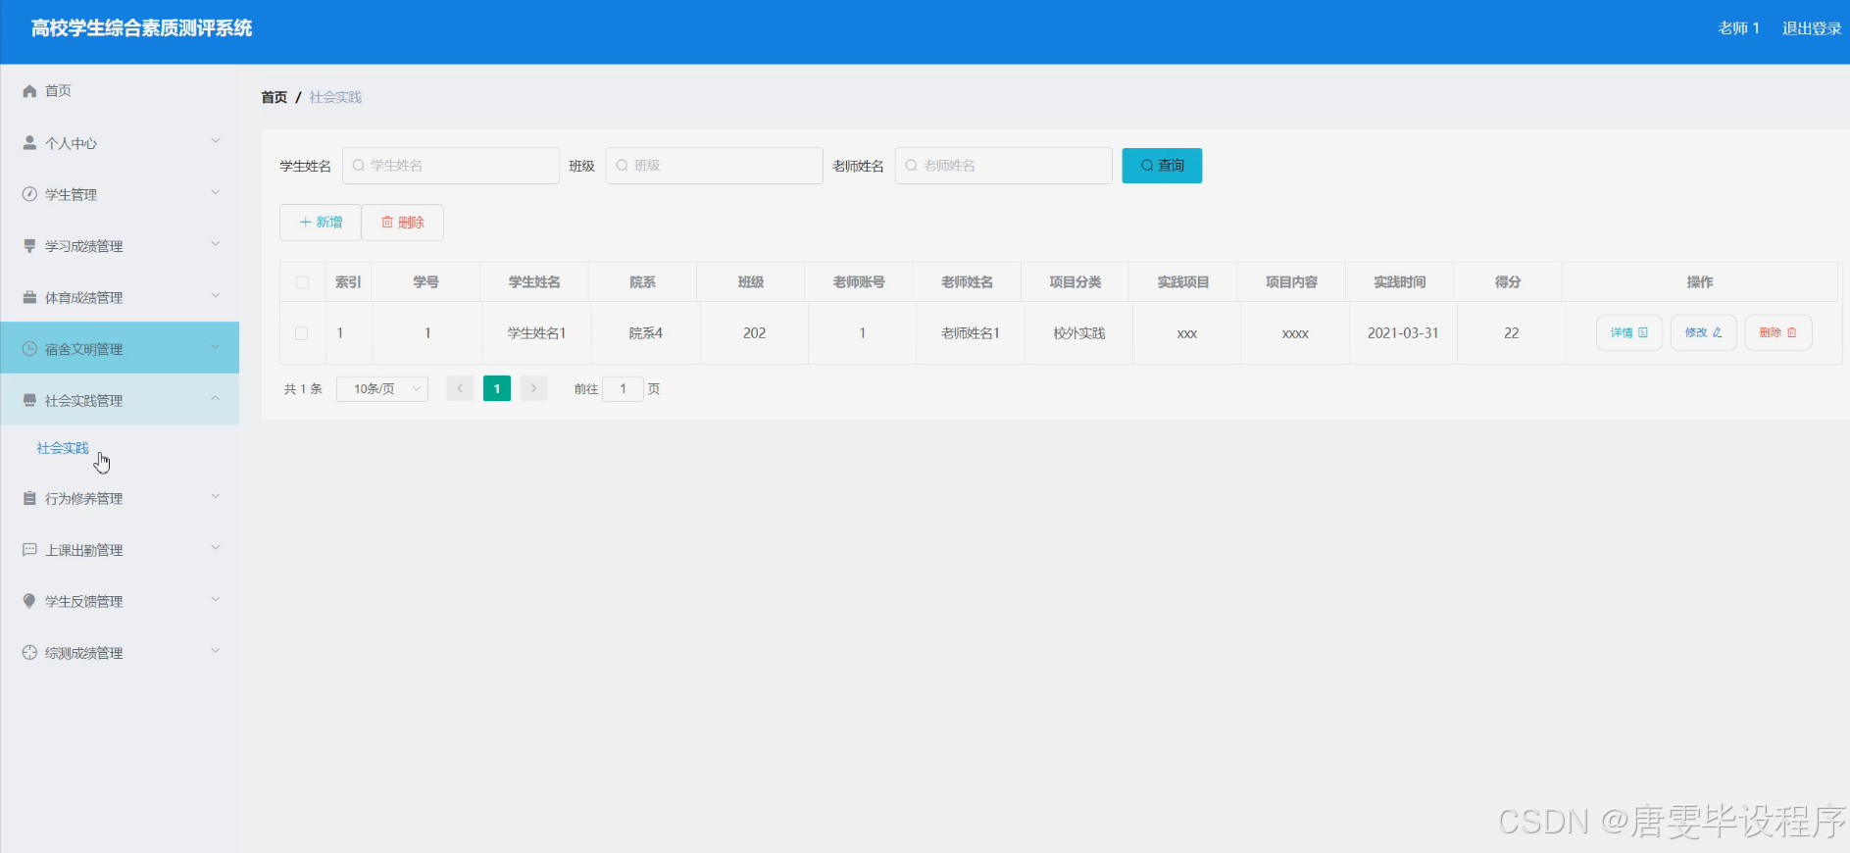
Task: Click the icon beside 学习成绩管理
Action: (29, 246)
